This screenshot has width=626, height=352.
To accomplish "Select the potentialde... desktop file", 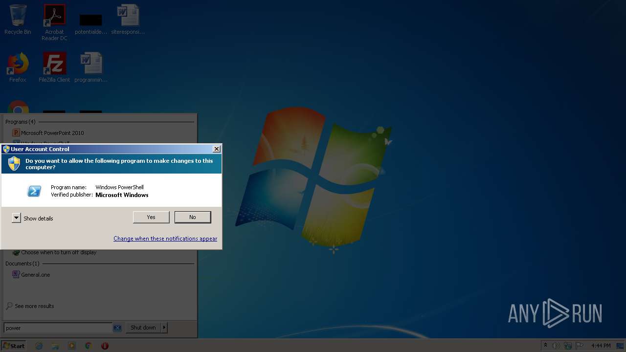I will tap(91, 24).
